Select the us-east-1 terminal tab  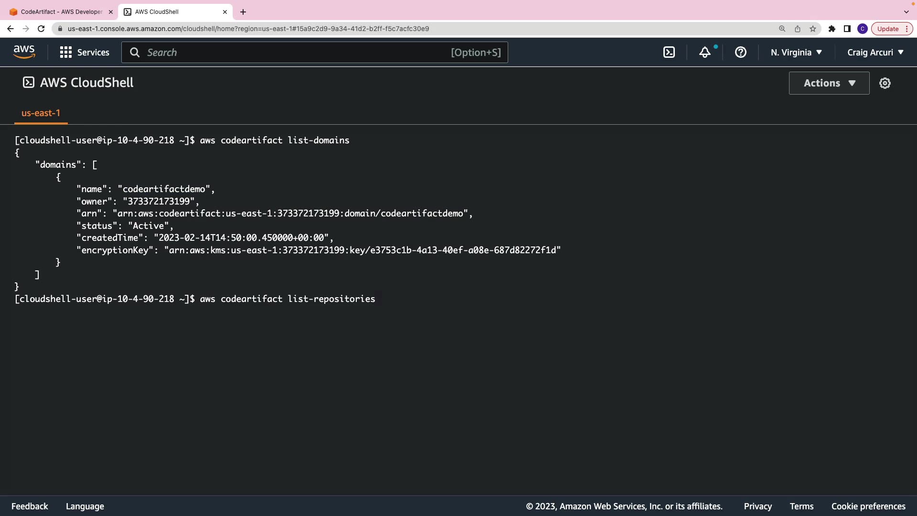tap(41, 113)
